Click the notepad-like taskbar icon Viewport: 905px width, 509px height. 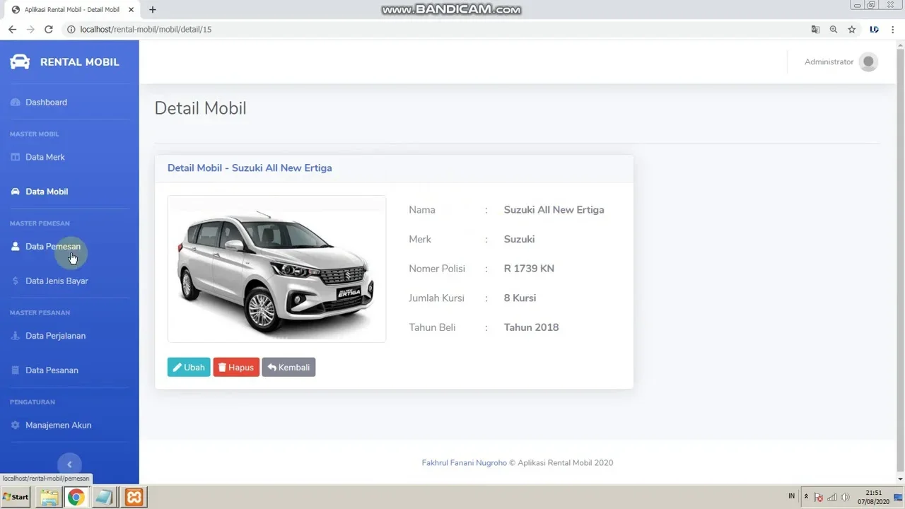[x=104, y=498]
